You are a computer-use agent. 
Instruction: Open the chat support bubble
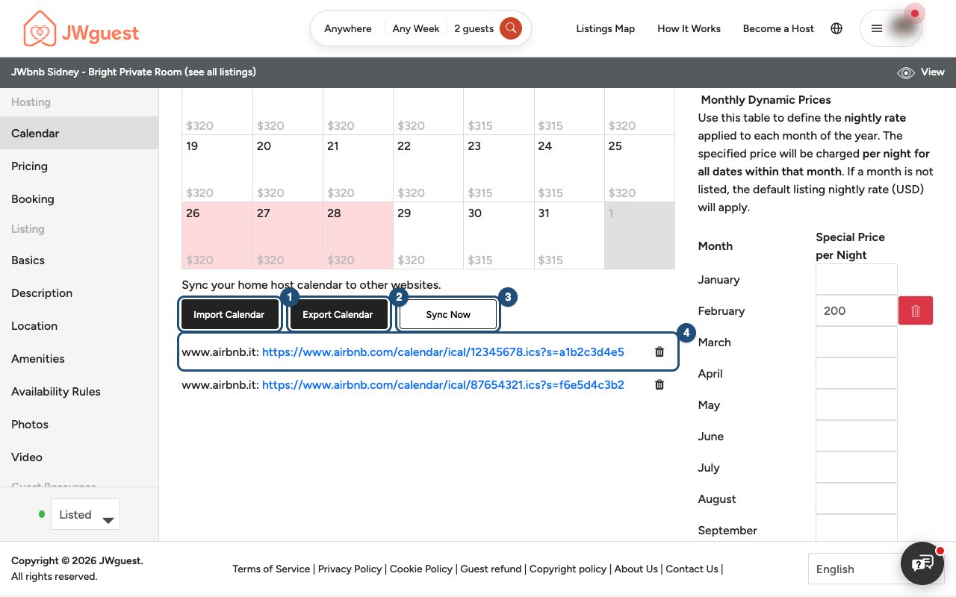click(922, 563)
